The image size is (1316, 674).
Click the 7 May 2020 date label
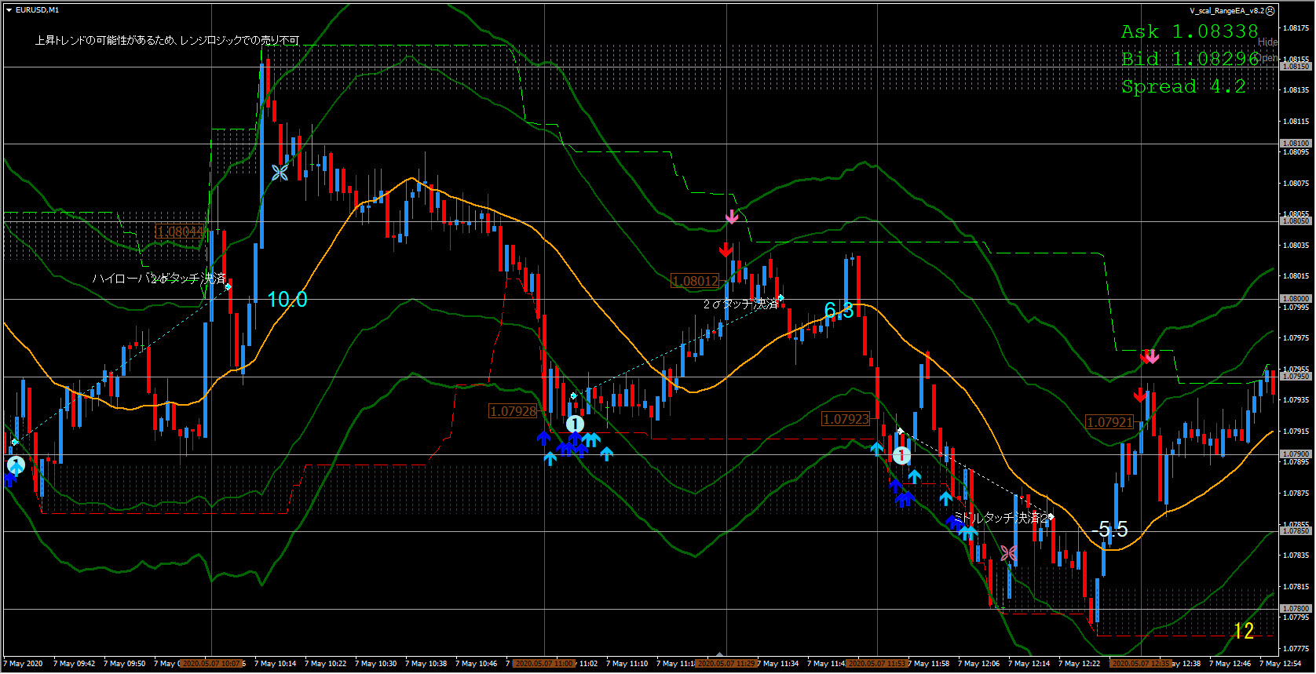pyautogui.click(x=24, y=664)
